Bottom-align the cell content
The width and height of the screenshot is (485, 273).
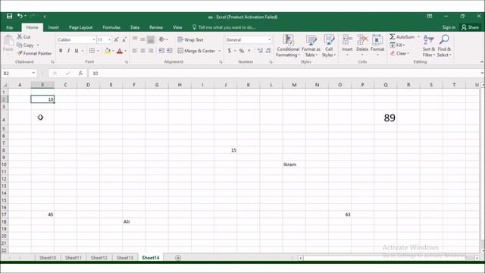150,39
